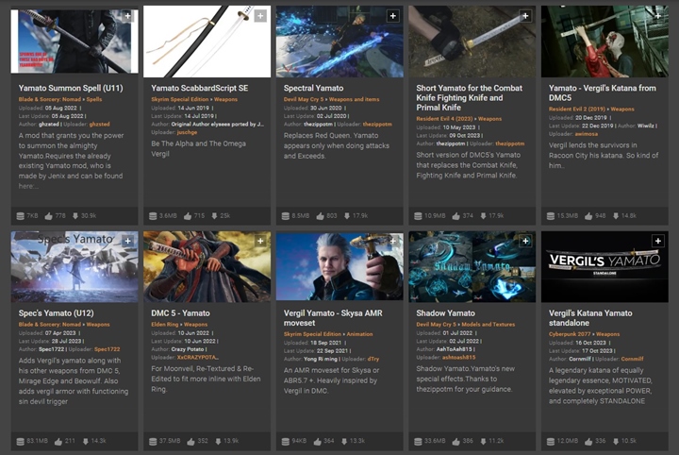The width and height of the screenshot is (679, 455).
Task: Click plus icon on Spec's Yamato (U12) card
Action: (127, 241)
